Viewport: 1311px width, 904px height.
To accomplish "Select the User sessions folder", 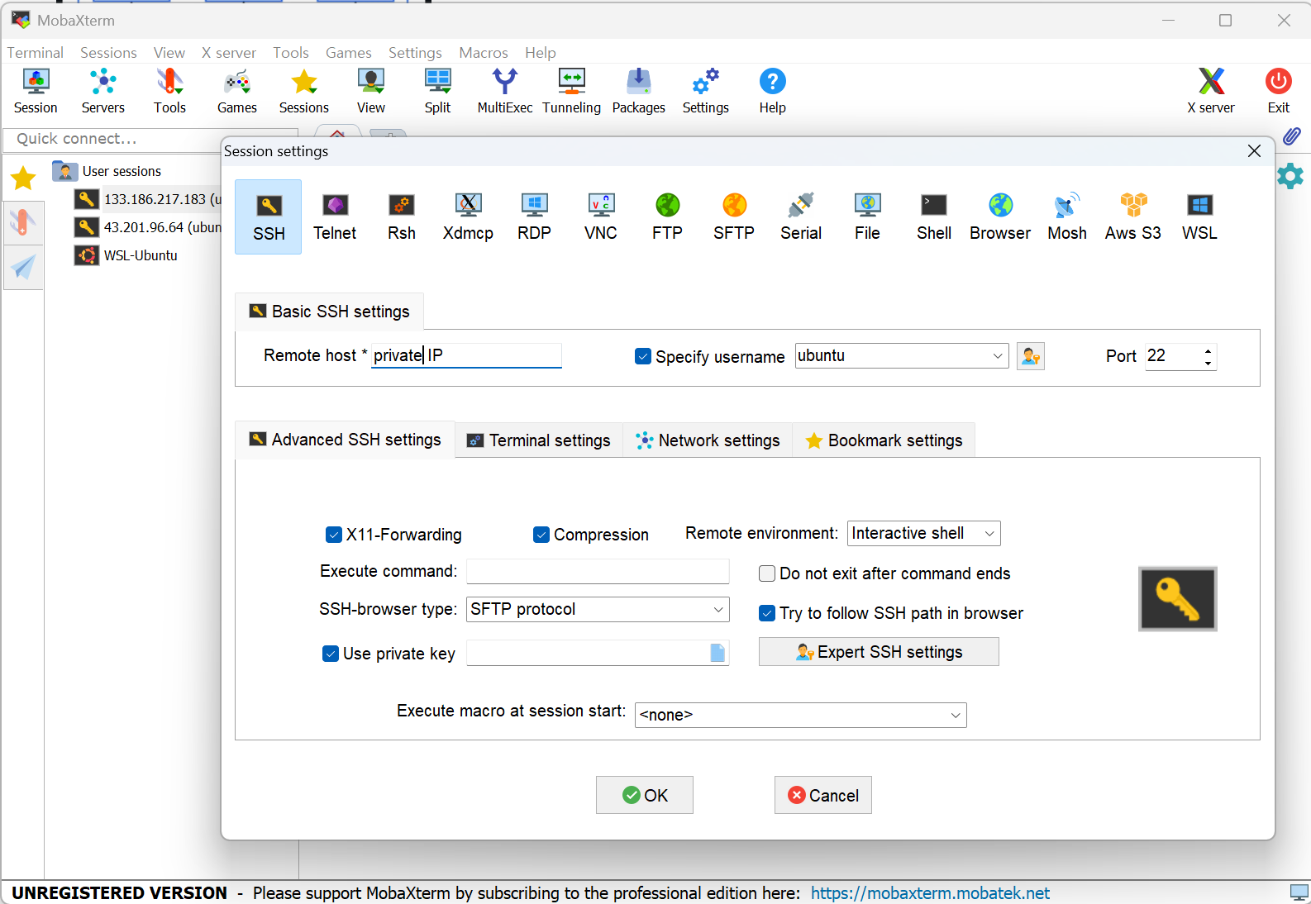I will [107, 171].
